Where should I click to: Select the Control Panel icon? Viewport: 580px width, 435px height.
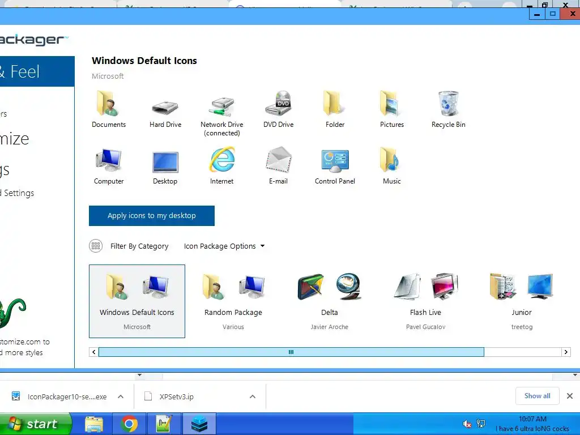click(335, 161)
